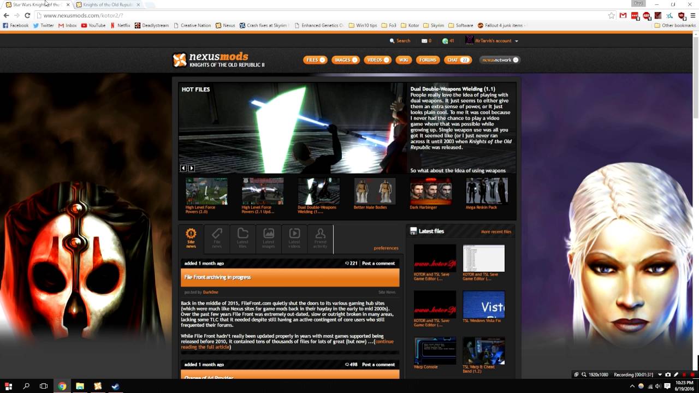Show hidden system tray icons
The height and width of the screenshot is (393, 699).
[x=632, y=386]
